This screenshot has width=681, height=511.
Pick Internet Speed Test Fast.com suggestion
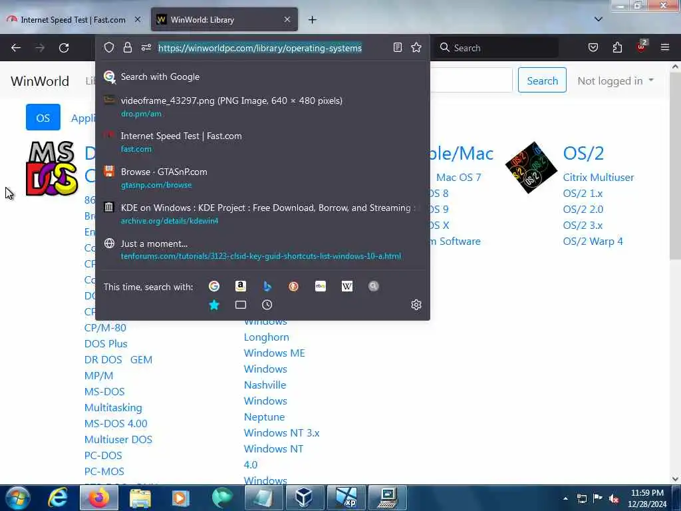[x=262, y=142]
